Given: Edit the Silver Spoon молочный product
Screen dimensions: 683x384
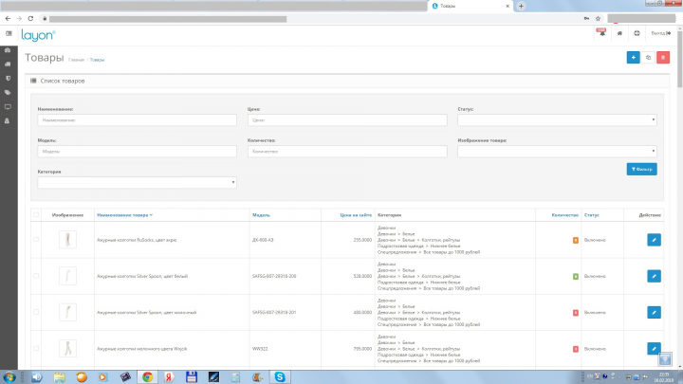Looking at the screenshot, I should point(654,312).
